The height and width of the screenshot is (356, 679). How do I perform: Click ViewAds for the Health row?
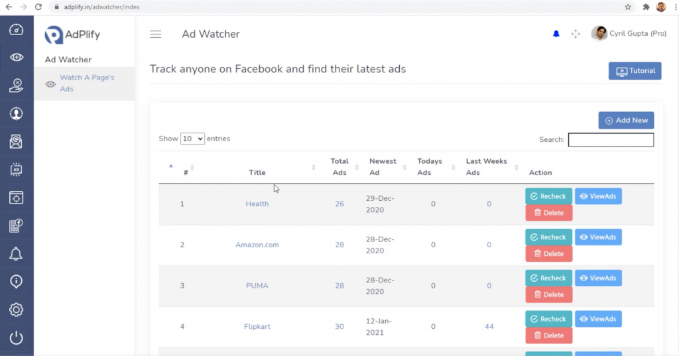tap(598, 196)
